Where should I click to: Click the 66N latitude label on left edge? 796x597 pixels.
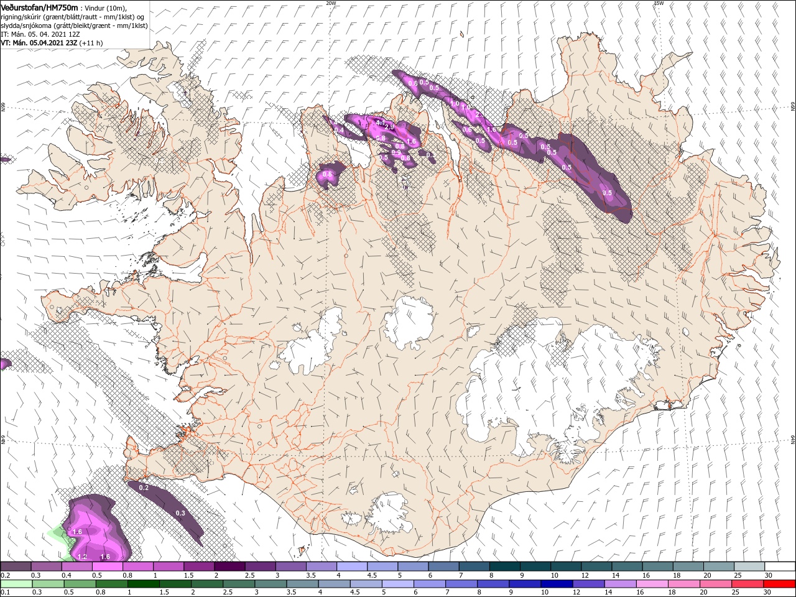(2, 108)
